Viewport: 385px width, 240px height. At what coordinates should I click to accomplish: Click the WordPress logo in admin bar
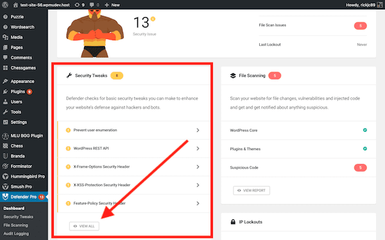[5, 4]
